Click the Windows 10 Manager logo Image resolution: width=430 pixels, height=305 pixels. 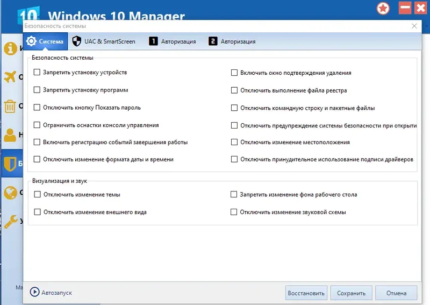(x=28, y=14)
